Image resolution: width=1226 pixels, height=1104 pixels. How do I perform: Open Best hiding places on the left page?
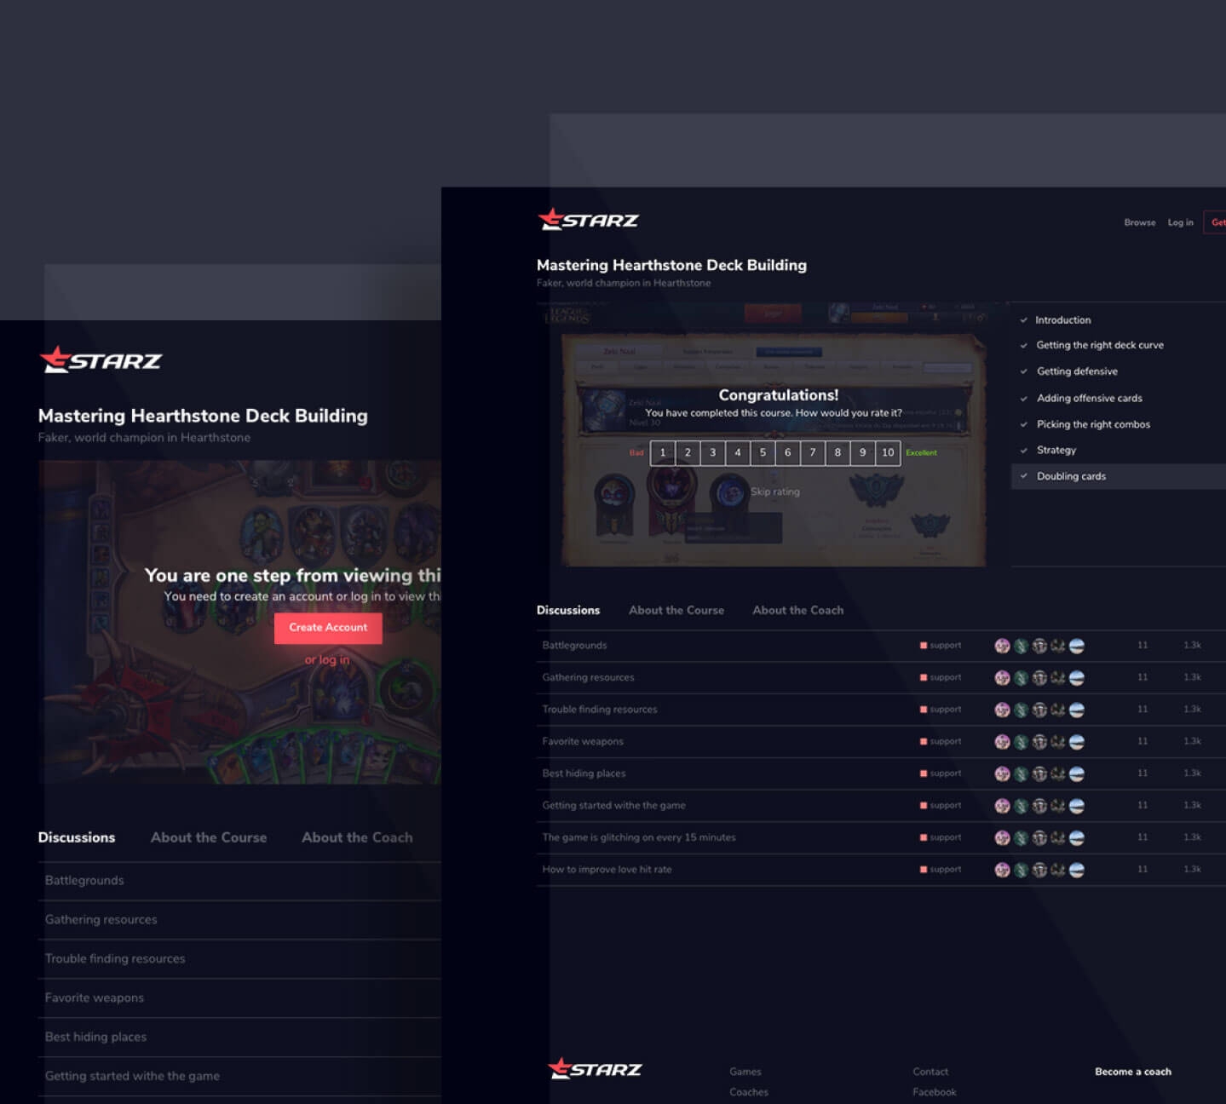pyautogui.click(x=96, y=1038)
